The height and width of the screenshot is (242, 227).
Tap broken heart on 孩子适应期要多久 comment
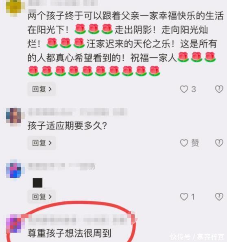[x=219, y=143]
